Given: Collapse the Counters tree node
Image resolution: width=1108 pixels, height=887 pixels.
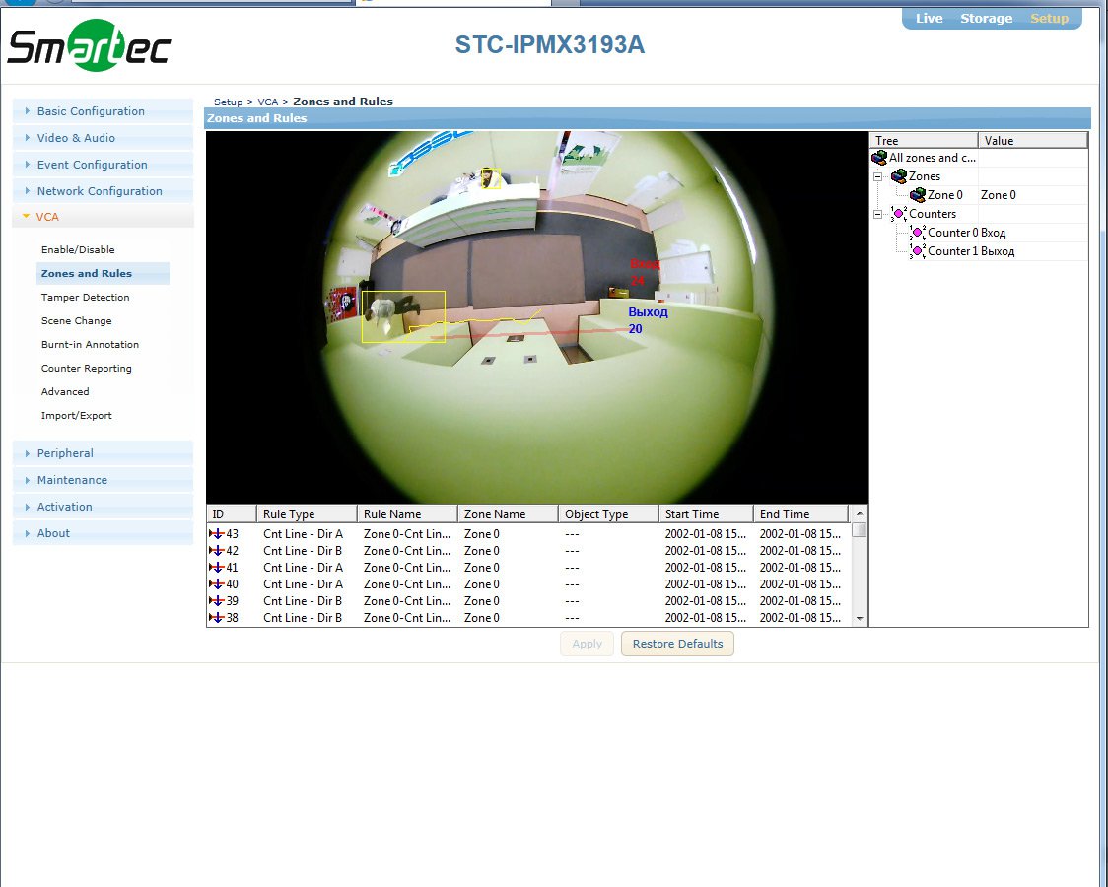Looking at the screenshot, I should tap(878, 214).
